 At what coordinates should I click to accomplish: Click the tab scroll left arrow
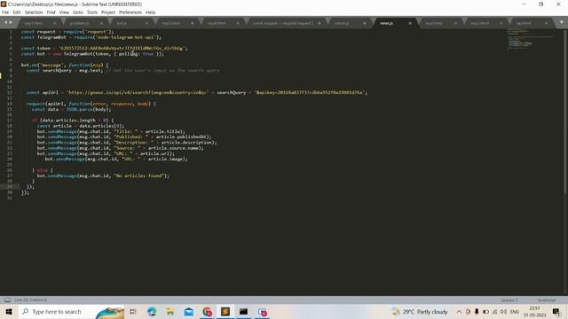tap(5, 22)
